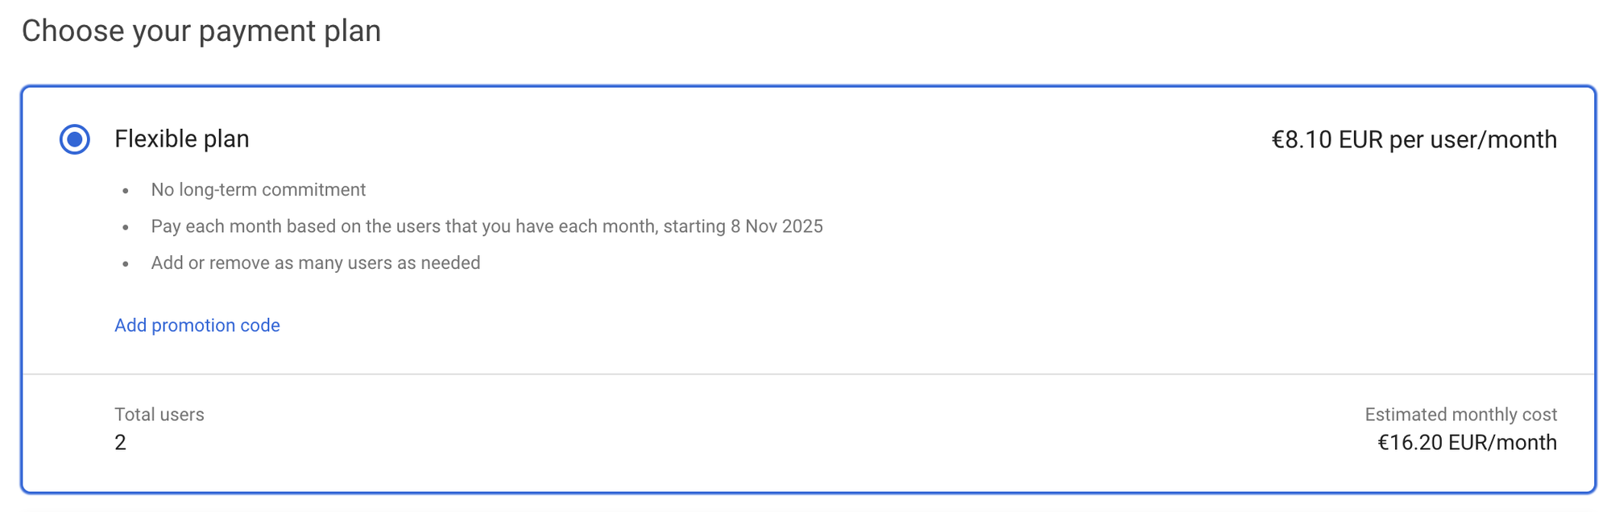Image resolution: width=1611 pixels, height=512 pixels.
Task: Click the "Flexible plan" label text
Action: [x=181, y=139]
